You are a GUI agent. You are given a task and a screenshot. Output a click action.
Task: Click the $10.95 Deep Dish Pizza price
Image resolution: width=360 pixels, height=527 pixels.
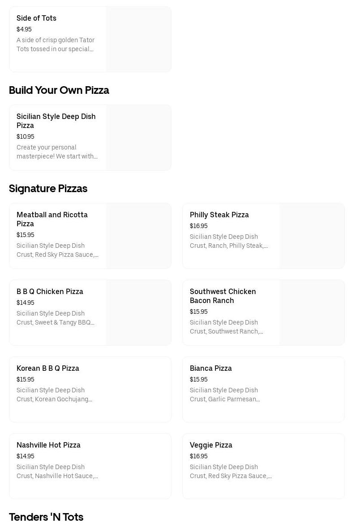pos(26,137)
